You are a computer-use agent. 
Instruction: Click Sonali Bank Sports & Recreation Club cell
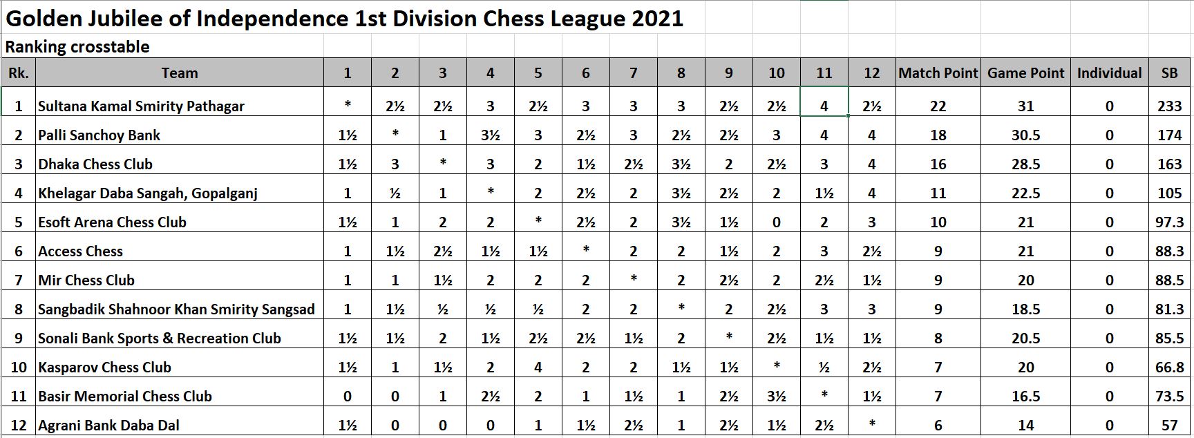[x=180, y=338]
